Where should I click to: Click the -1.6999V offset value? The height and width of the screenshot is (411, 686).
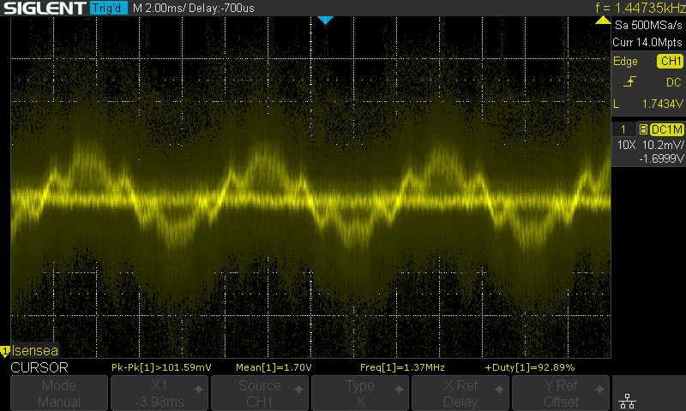point(661,158)
